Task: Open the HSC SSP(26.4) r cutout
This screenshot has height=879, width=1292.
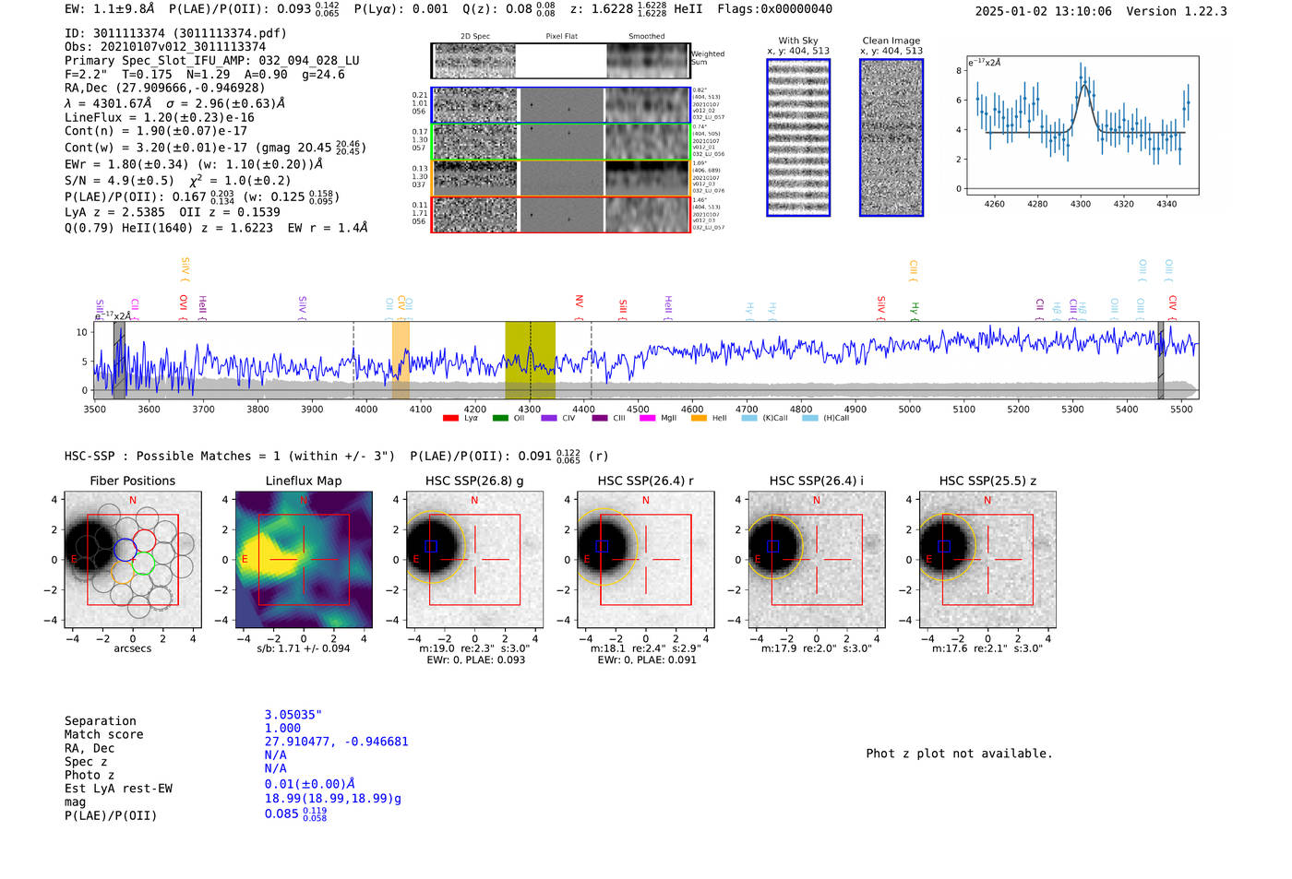Action: [646, 560]
